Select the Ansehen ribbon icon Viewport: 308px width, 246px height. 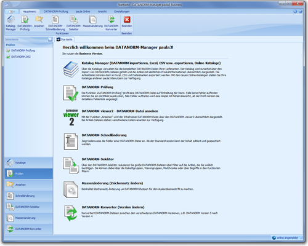pos(39,22)
